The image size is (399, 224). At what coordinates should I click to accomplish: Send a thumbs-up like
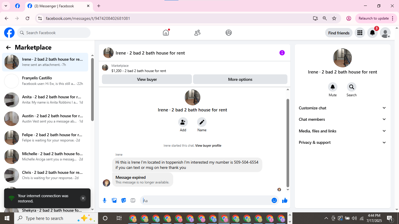(285, 200)
